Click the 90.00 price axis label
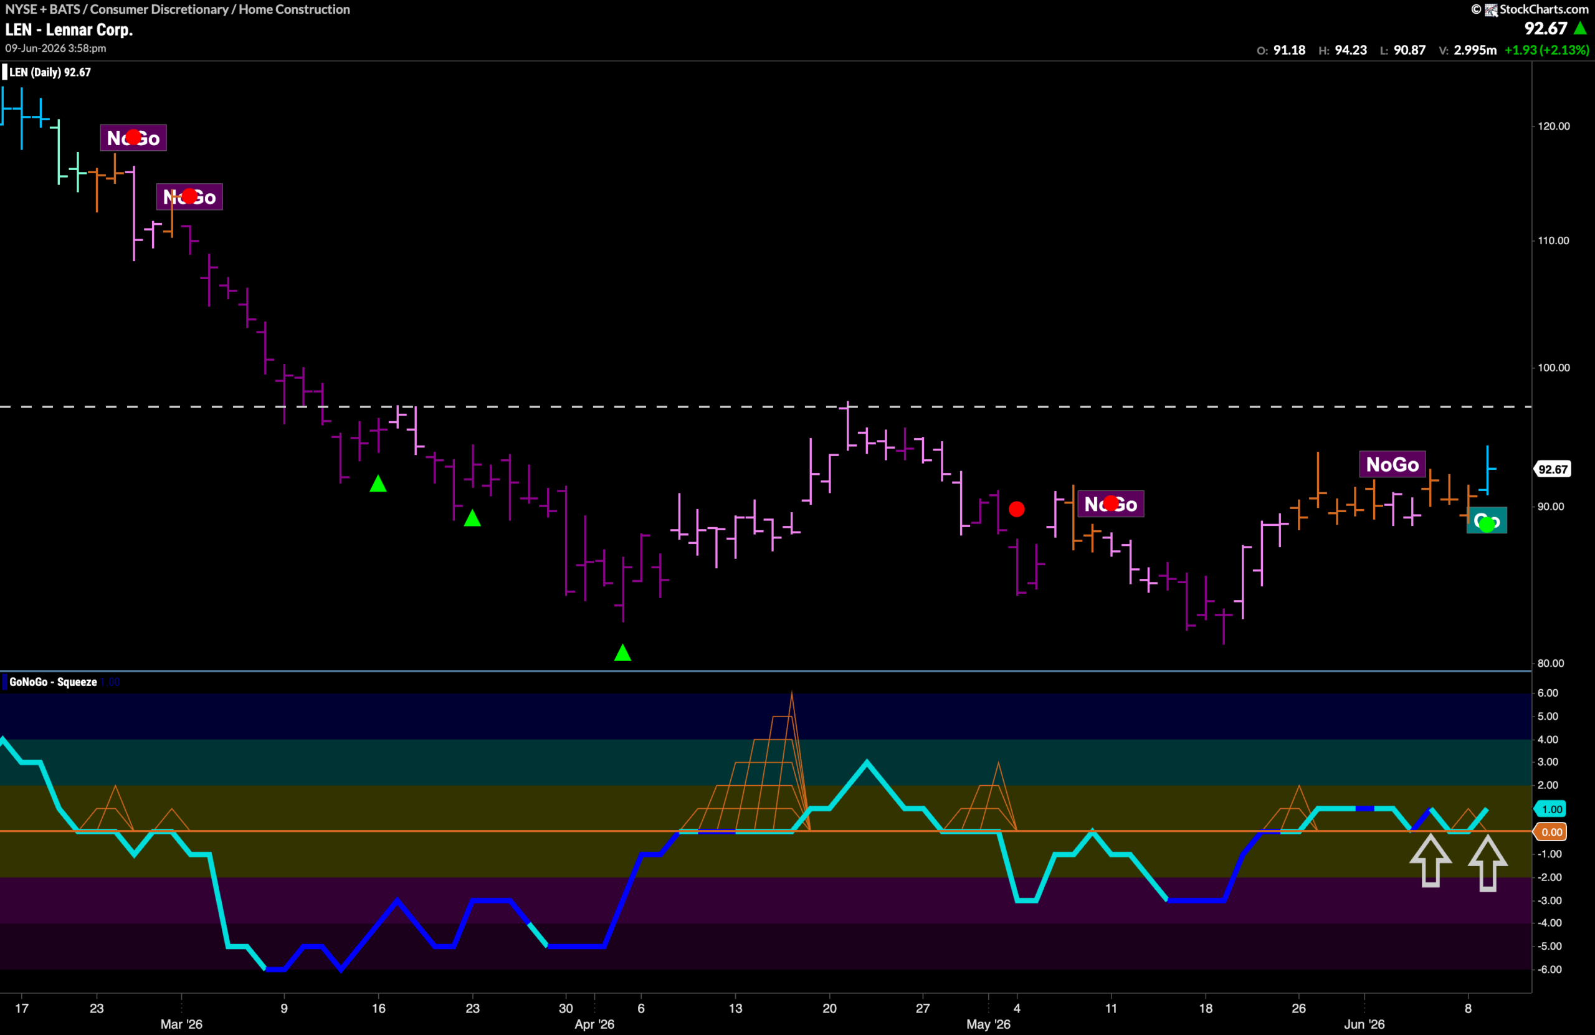Image resolution: width=1595 pixels, height=1035 pixels. tap(1550, 507)
